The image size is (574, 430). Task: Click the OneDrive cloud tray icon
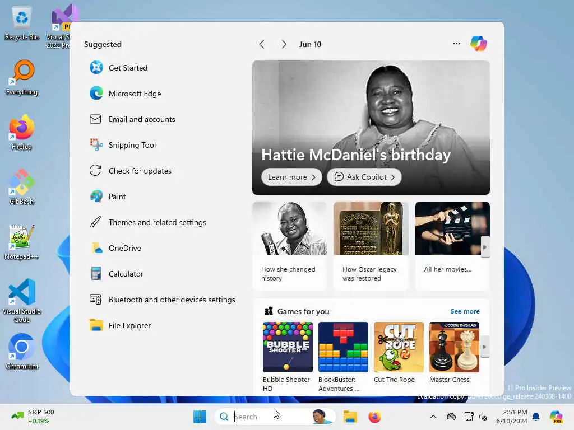point(451,417)
